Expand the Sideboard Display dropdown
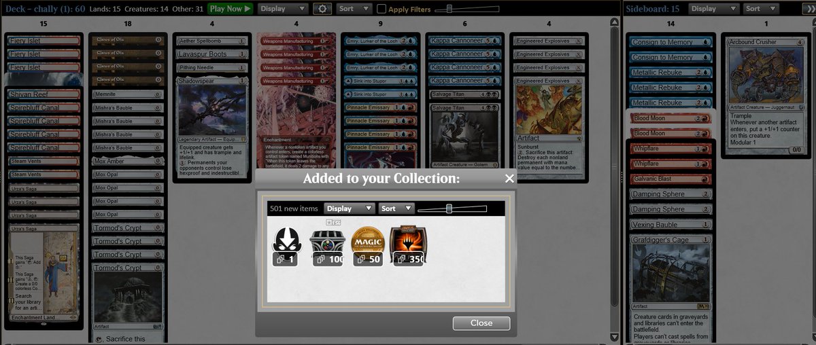The image size is (816, 345). (x=713, y=9)
